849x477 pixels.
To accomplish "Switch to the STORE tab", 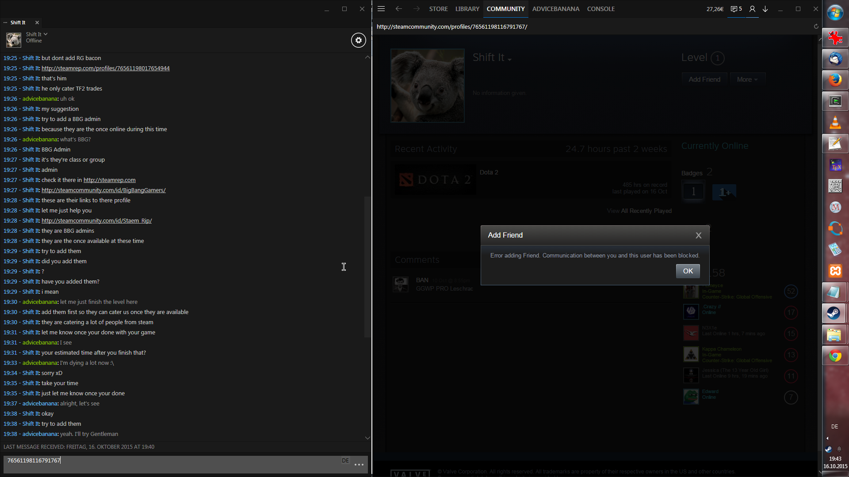I will [438, 9].
